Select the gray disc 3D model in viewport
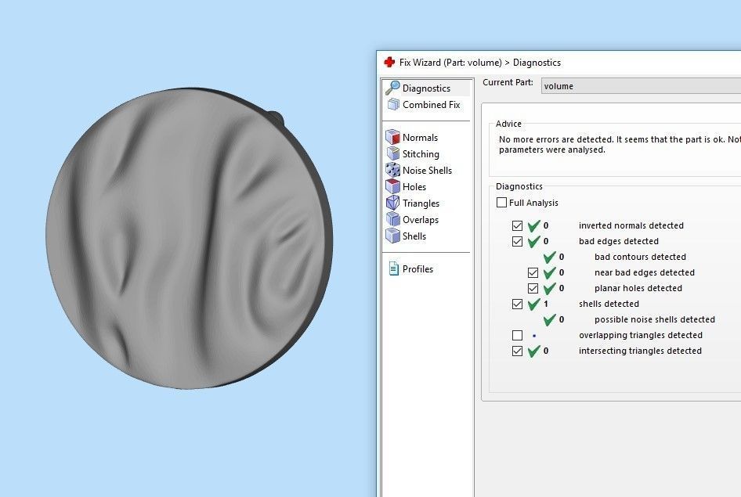 [x=189, y=239]
